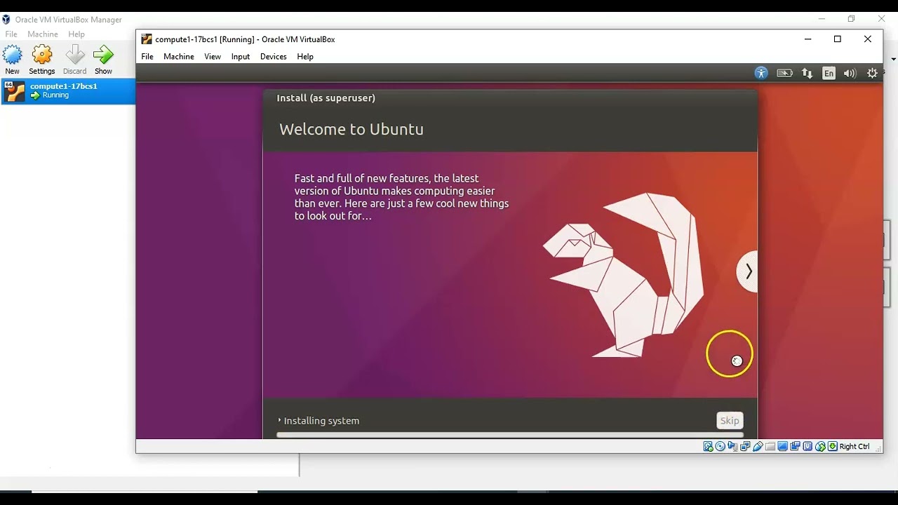
Task: Close the compute1-17bcs1 VM window
Action: [x=868, y=39]
